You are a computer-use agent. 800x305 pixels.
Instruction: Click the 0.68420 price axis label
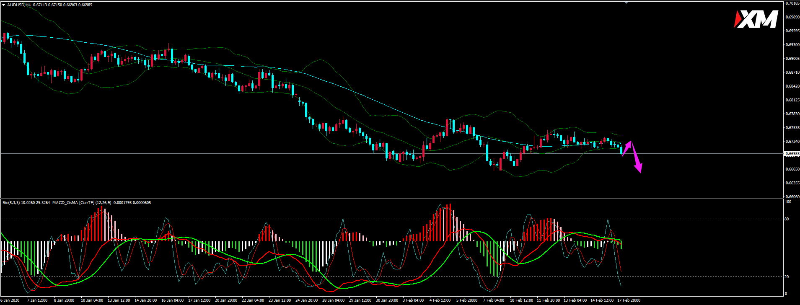(x=792, y=86)
